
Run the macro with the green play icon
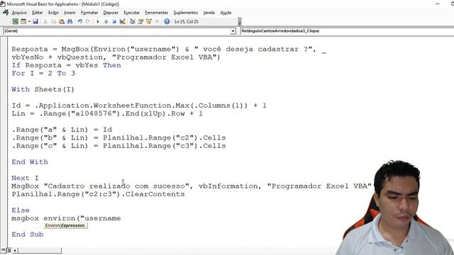coord(98,21)
